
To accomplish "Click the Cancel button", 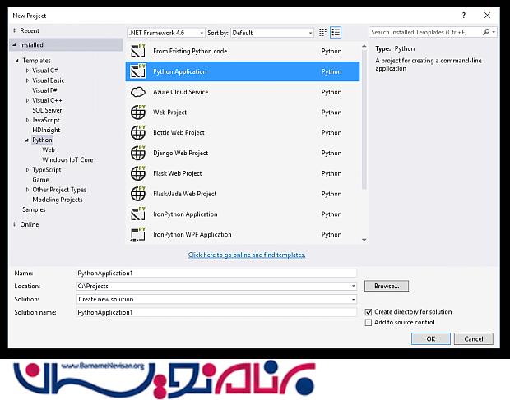I will [474, 338].
